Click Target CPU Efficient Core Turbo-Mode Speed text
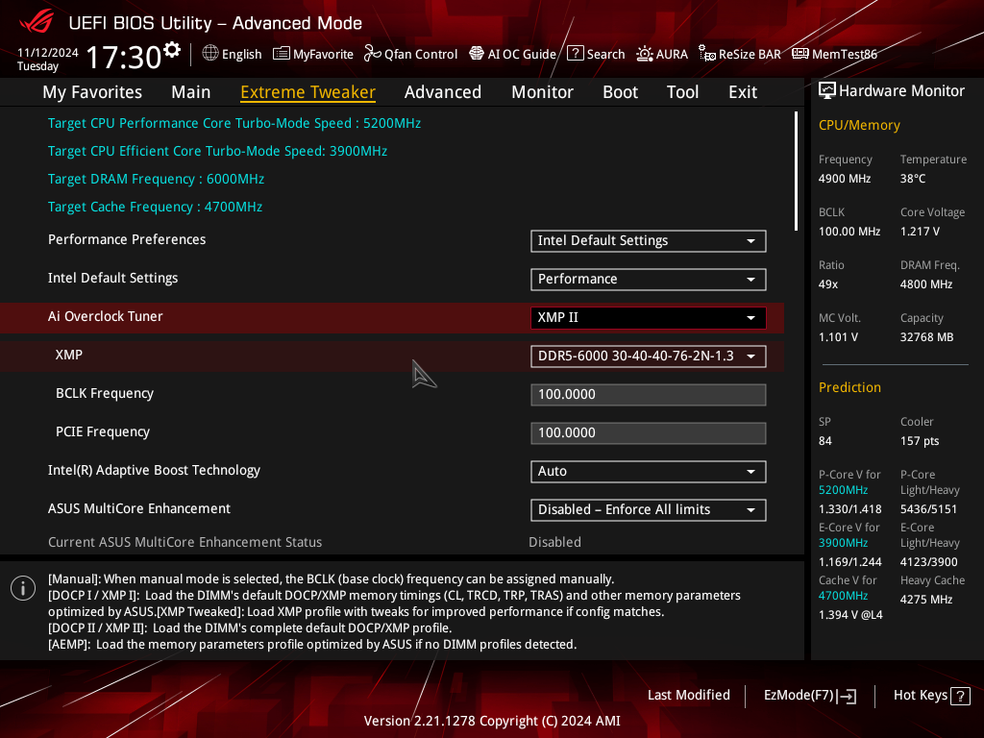 [218, 151]
